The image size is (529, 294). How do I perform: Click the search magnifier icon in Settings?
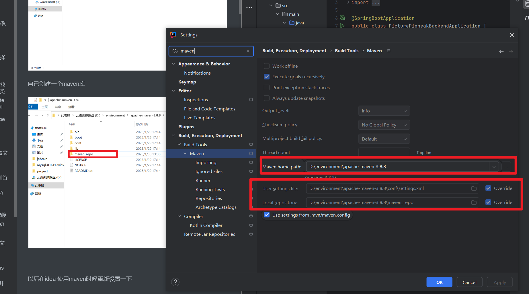(175, 51)
